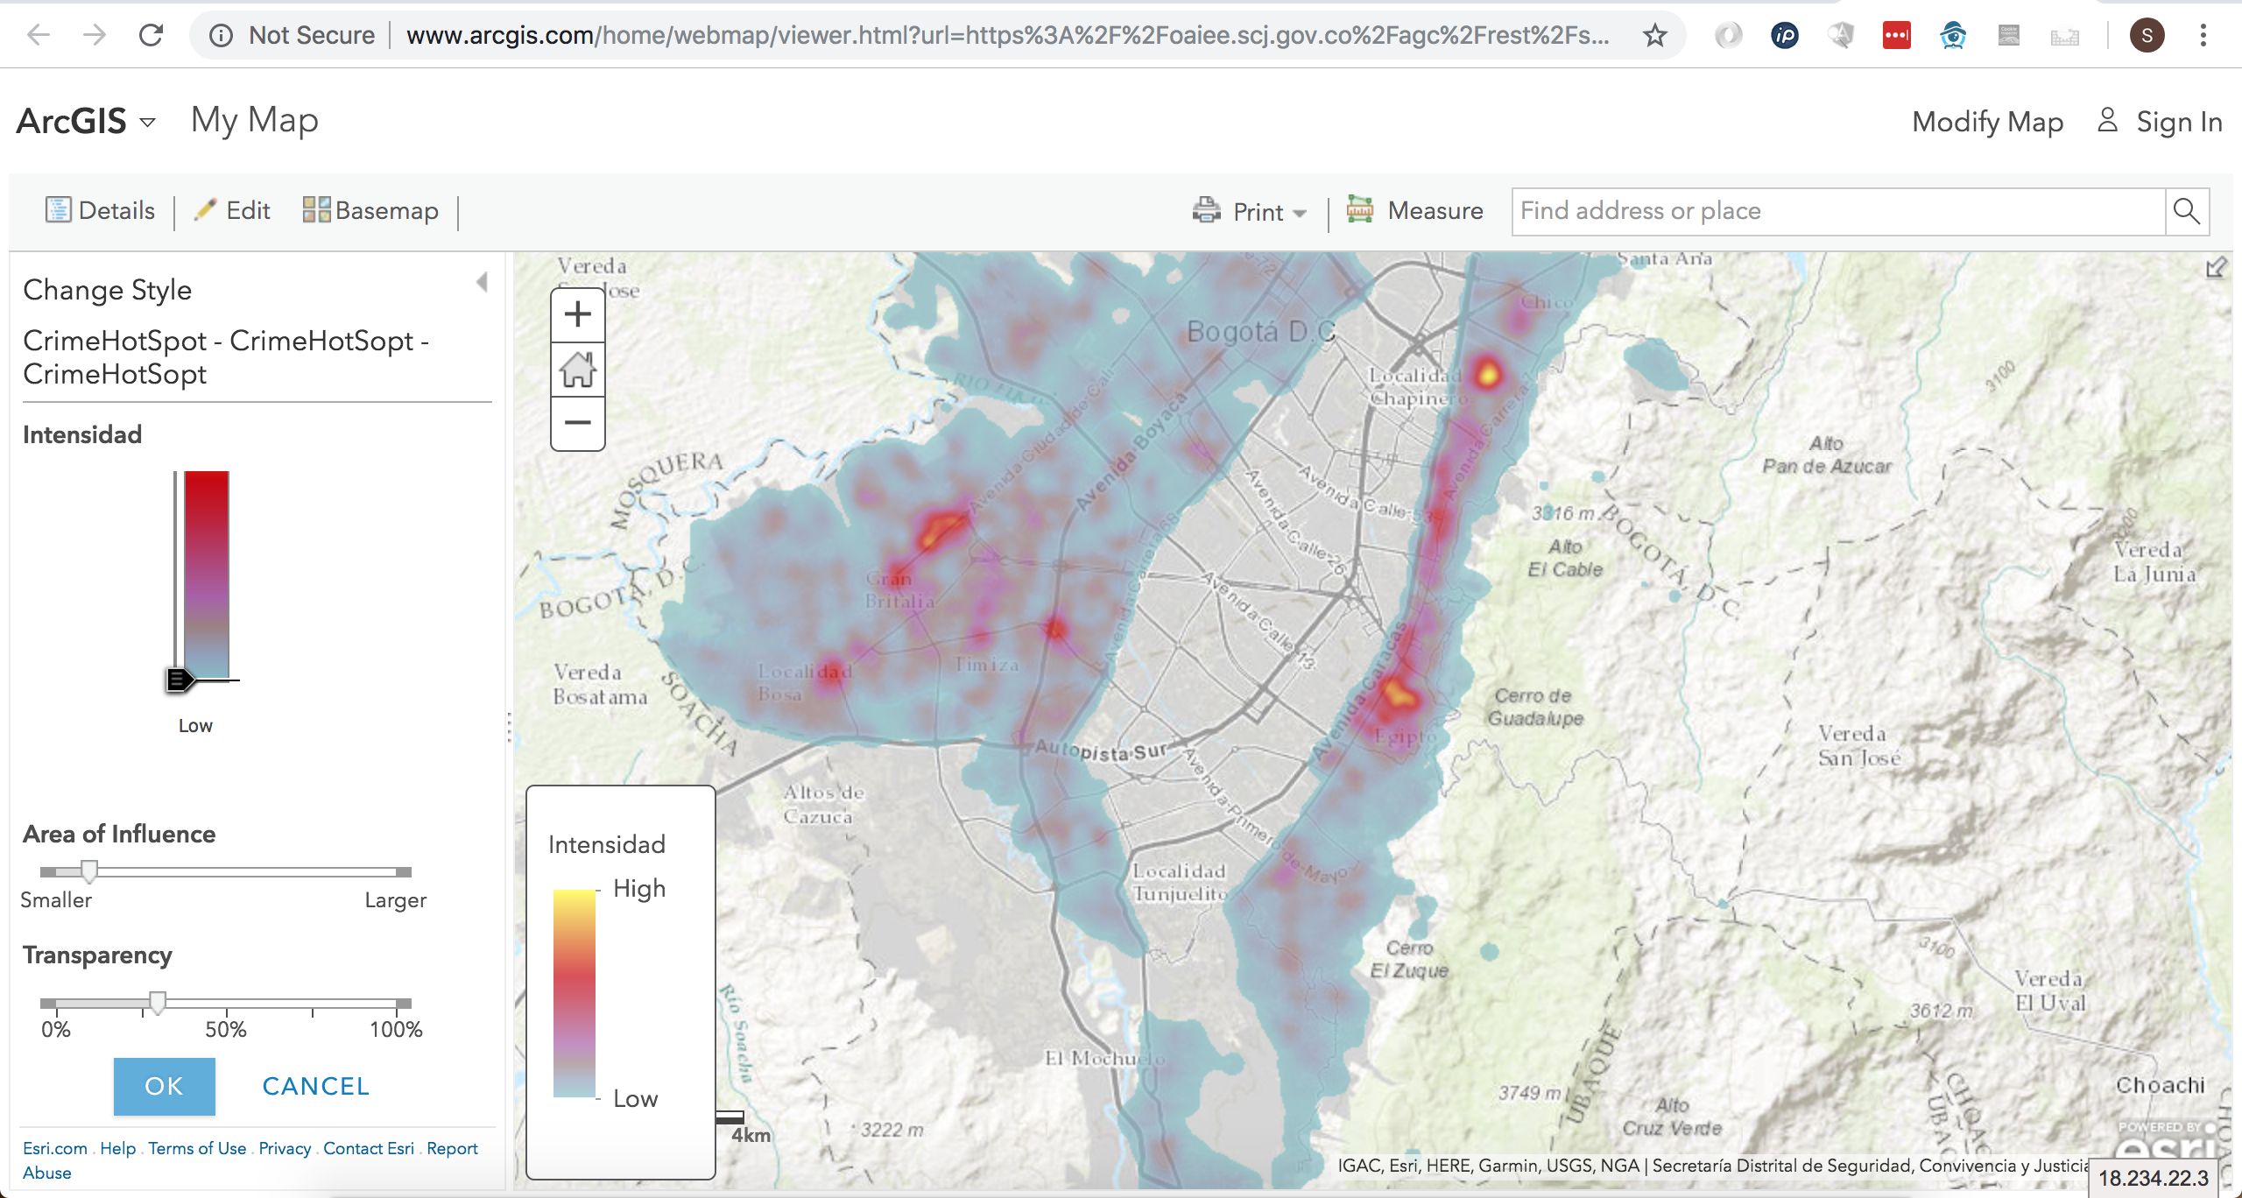Open the Terms of Use link
The width and height of the screenshot is (2242, 1198).
pyautogui.click(x=197, y=1148)
